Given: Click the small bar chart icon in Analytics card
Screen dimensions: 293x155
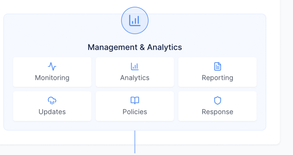Looking at the screenshot, I should pos(135,67).
